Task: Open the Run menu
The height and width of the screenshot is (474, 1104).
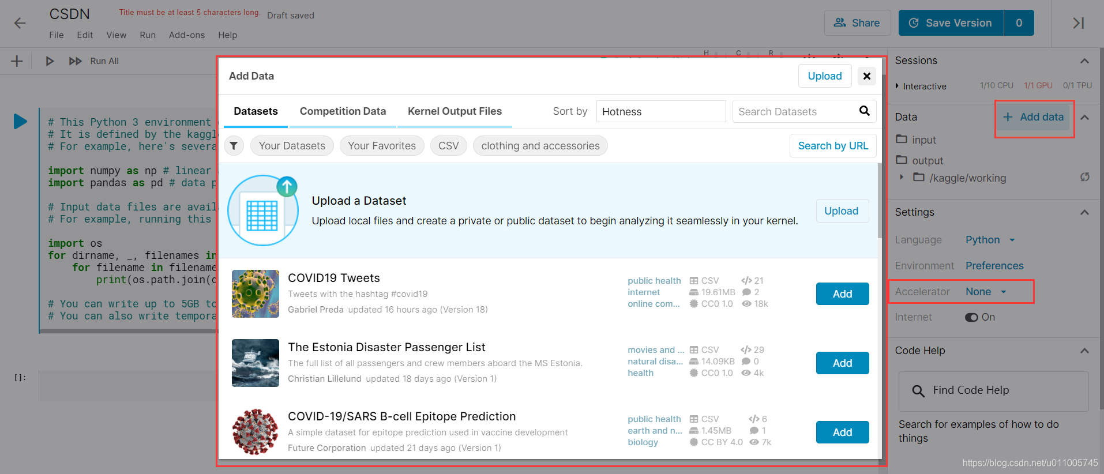Action: coord(148,35)
